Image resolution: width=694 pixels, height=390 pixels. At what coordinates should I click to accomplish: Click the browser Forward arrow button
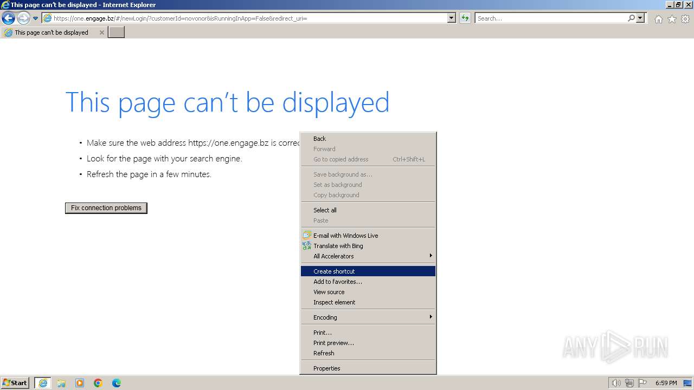[23, 18]
